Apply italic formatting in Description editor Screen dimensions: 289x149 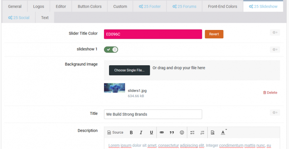click(141, 132)
